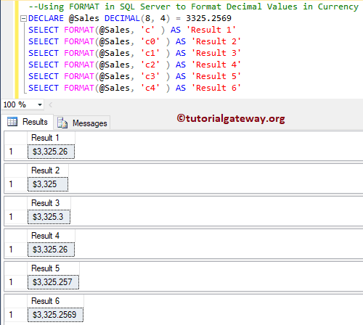Switch to the Results tab

(28, 122)
